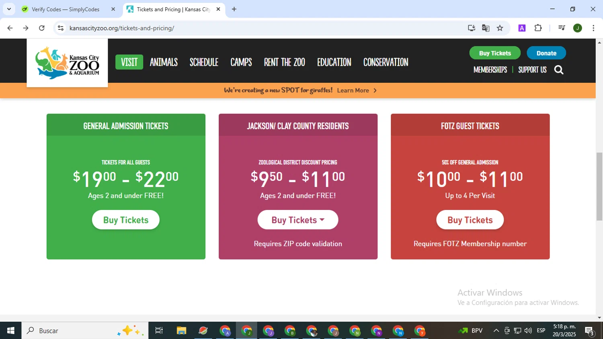
Task: Open the Chrome profile avatar J
Action: [578, 28]
